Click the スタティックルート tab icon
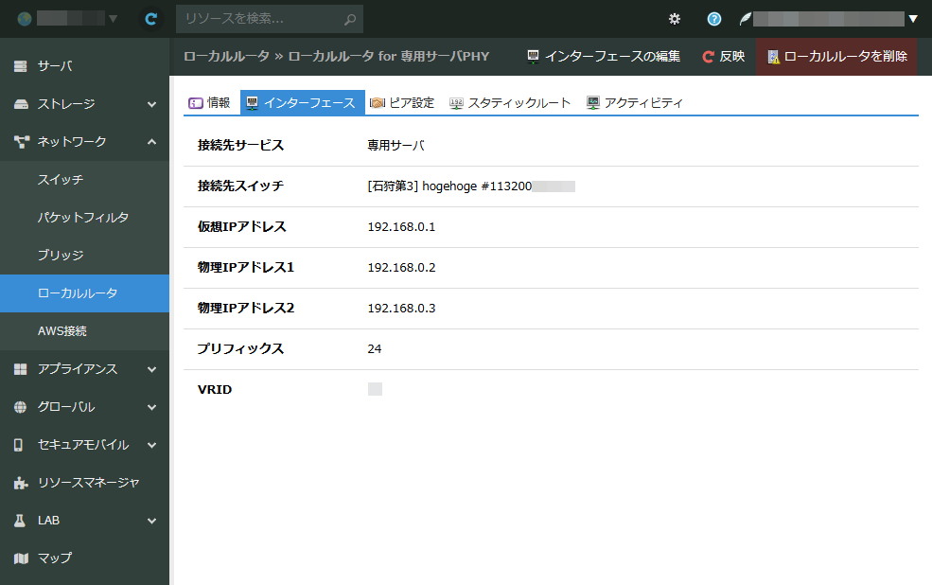Viewport: 932px width, 585px height. tap(456, 103)
